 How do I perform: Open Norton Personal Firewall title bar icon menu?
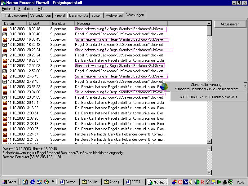pos(3,3)
